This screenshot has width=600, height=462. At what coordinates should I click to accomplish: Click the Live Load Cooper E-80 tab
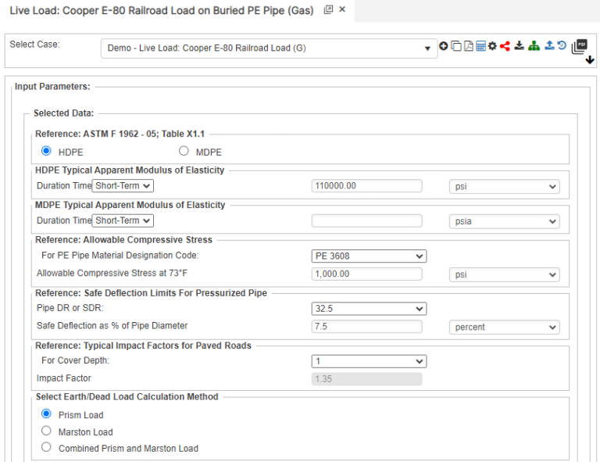click(x=161, y=10)
